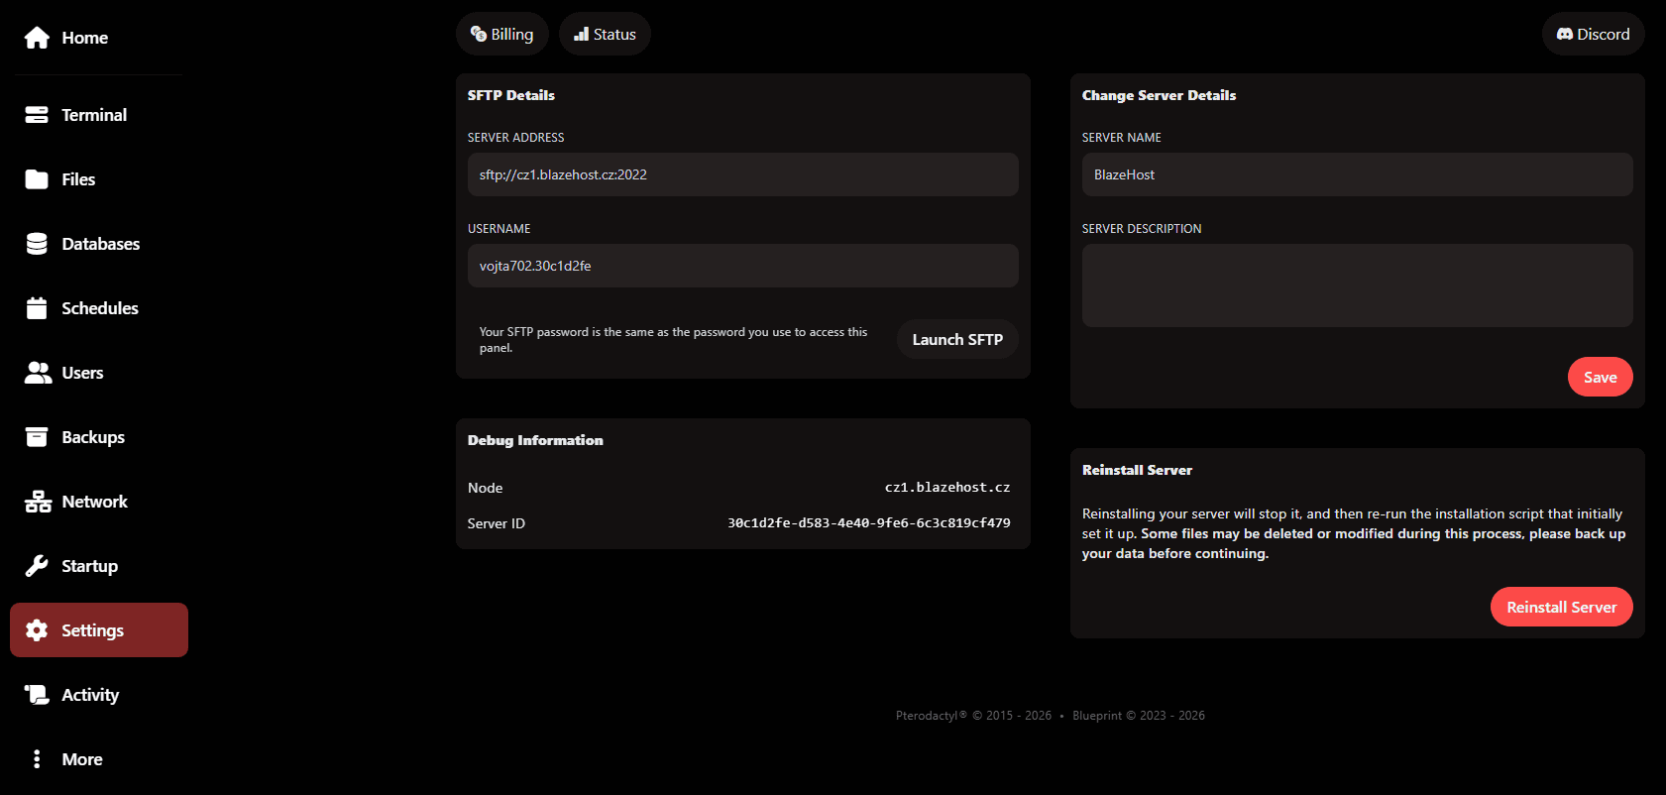1666x795 pixels.
Task: Click the Network diagram icon
Action: [38, 502]
